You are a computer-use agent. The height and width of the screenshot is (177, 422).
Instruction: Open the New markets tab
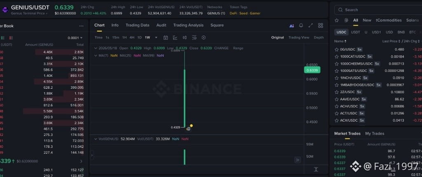pyautogui.click(x=367, y=21)
